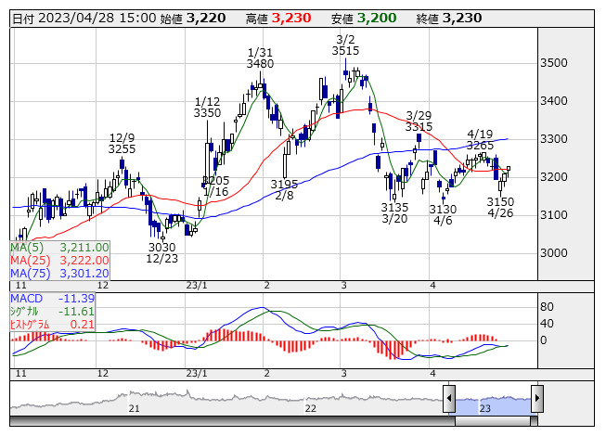Screen dimensions: 606x436
Task: Click the 3205 1/16 low label
Action: (x=216, y=186)
